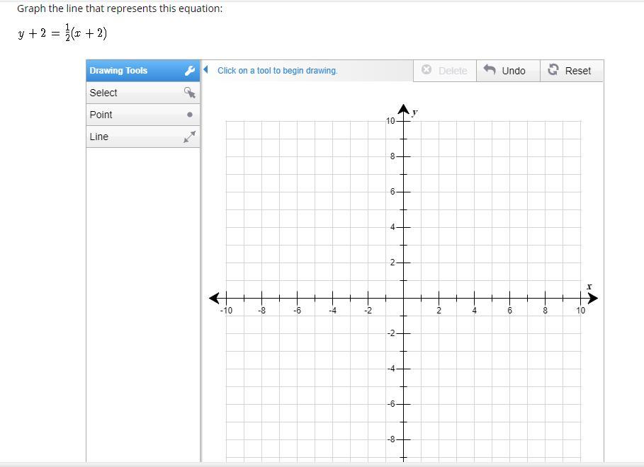The width and height of the screenshot is (644, 467).
Task: Click the Delete button label
Action: pyautogui.click(x=453, y=71)
